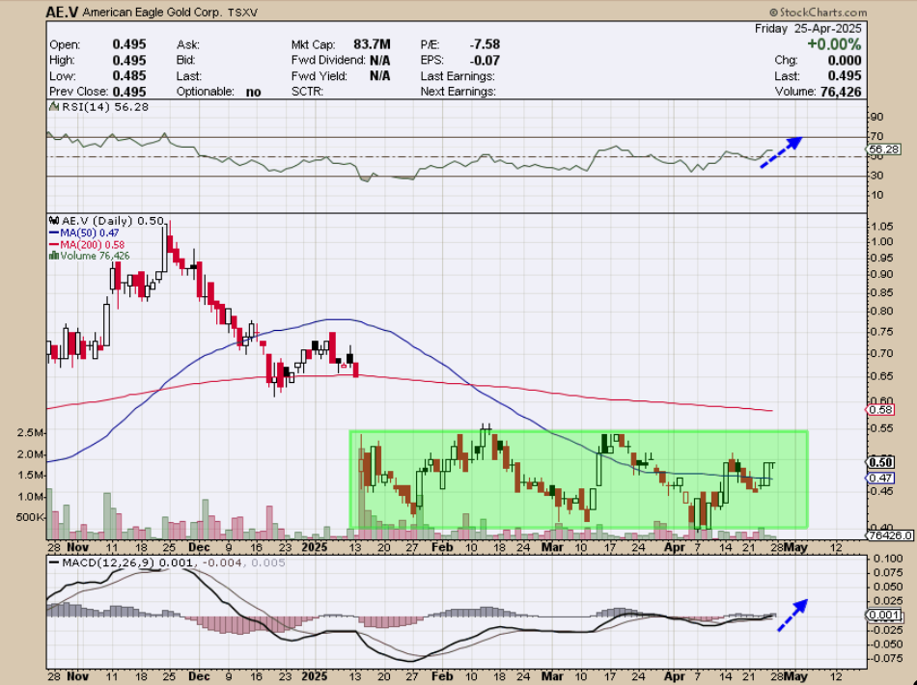
Task: Click the Chg value 0.000
Action: point(843,60)
